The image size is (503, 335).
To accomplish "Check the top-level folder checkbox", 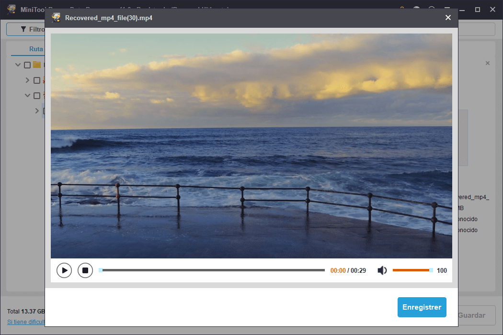I will [27, 65].
